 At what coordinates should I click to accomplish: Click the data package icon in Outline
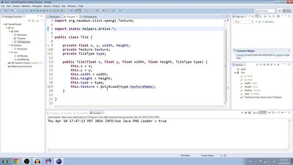click(x=238, y=69)
